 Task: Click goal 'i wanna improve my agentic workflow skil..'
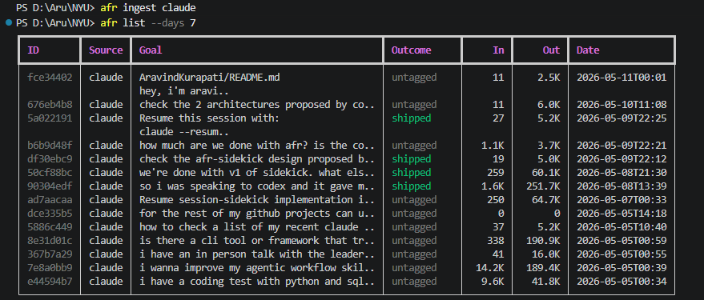(257, 268)
